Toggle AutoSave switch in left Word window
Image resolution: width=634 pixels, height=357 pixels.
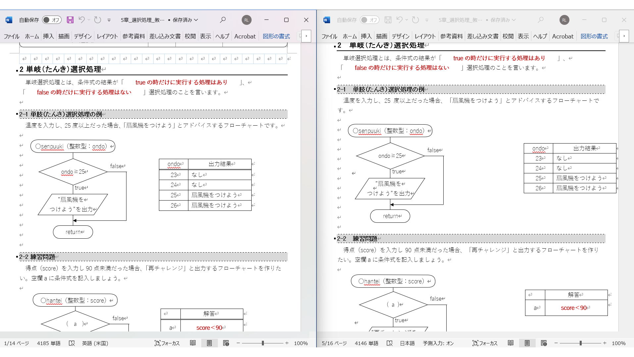52,20
